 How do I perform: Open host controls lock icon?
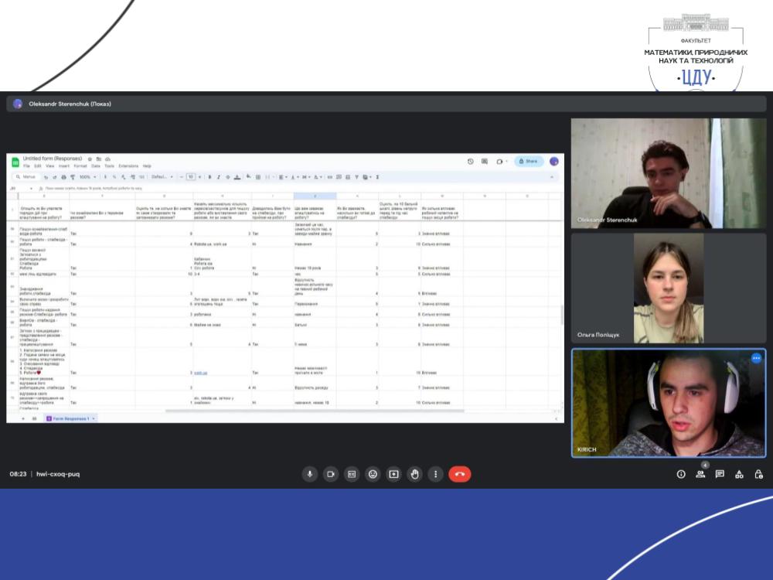[x=758, y=474]
